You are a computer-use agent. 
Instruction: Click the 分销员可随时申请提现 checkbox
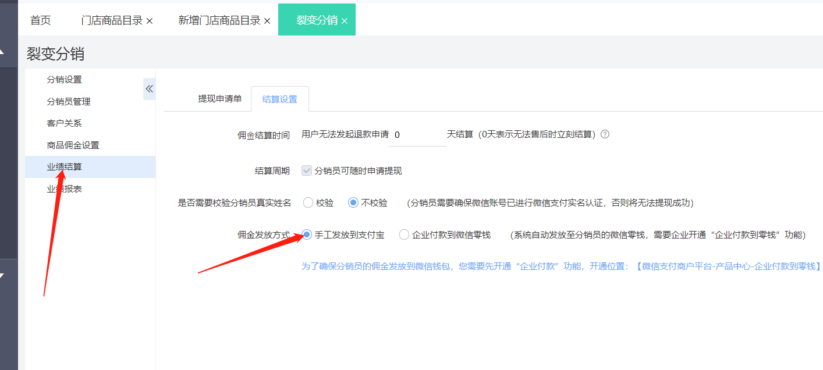click(x=307, y=170)
